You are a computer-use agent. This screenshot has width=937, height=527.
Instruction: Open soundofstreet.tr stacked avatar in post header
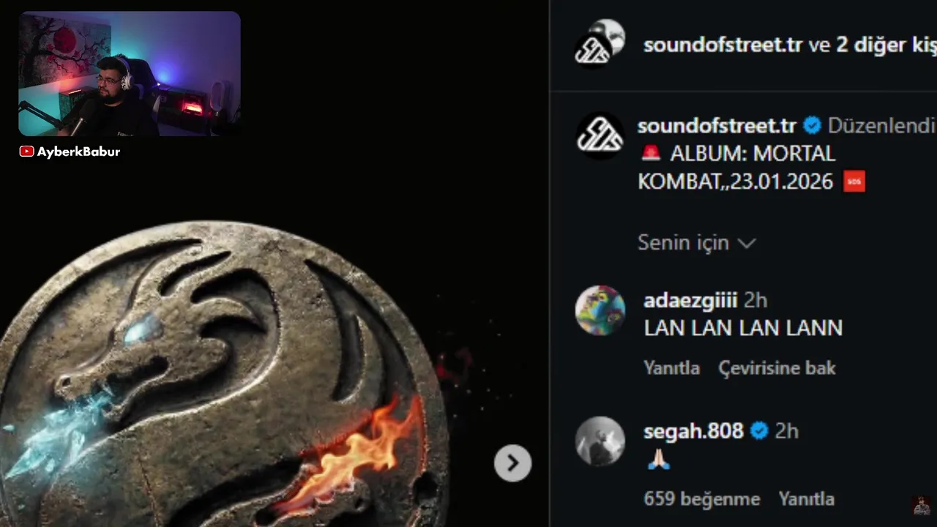click(600, 43)
